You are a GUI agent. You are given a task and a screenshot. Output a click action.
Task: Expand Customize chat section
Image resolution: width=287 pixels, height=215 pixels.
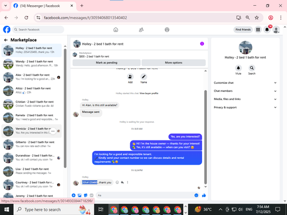[x=245, y=83]
